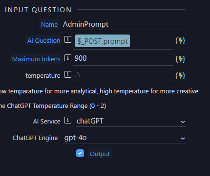Open the AI Service dropdown showing chatGPT

(131, 121)
